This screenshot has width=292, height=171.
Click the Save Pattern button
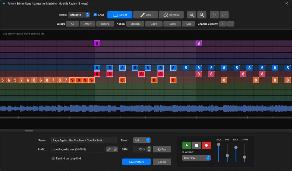point(136,162)
